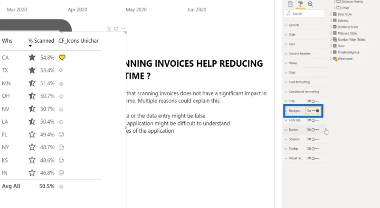Click the yellow heart icon in the CA row
This screenshot has width=380, height=208.
(62, 57)
